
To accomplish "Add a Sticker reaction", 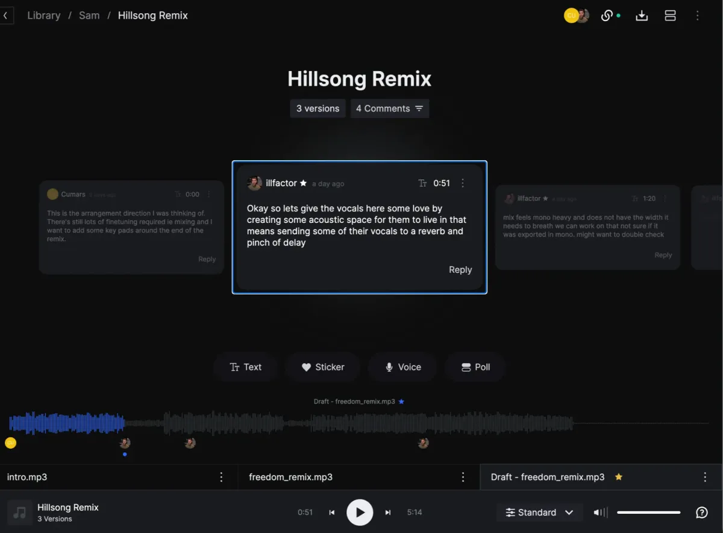I will coord(323,367).
